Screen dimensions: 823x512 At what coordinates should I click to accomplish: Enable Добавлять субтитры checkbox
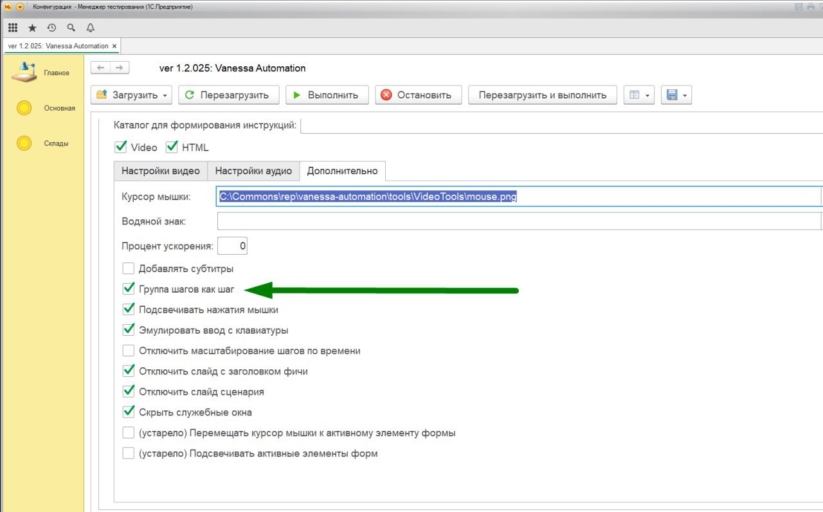(129, 269)
